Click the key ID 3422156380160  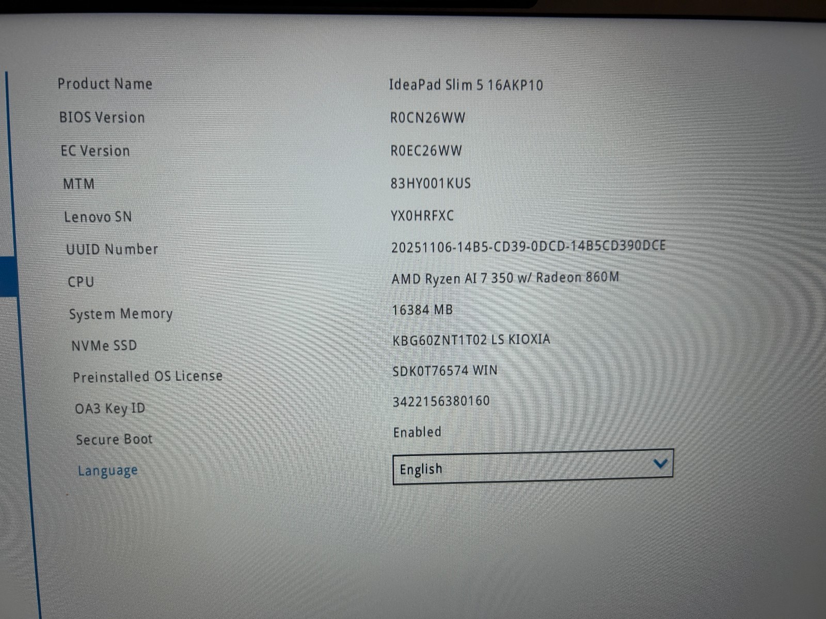[441, 401]
